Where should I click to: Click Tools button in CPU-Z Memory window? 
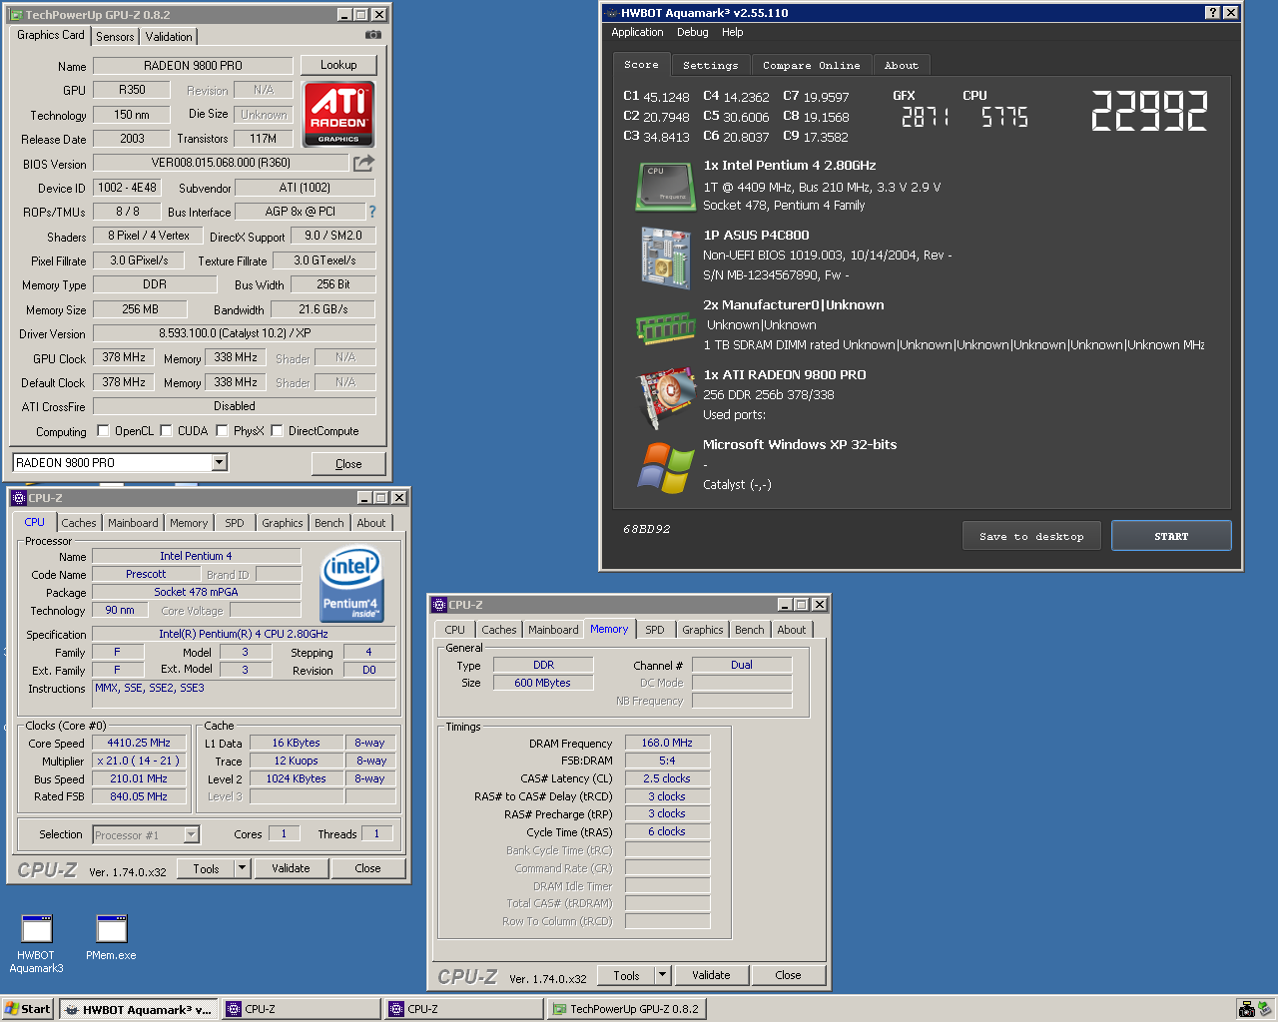click(626, 975)
